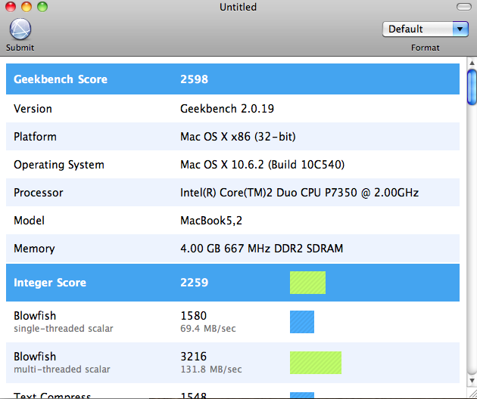The width and height of the screenshot is (477, 399).
Task: Click the Model label
Action: coord(29,221)
